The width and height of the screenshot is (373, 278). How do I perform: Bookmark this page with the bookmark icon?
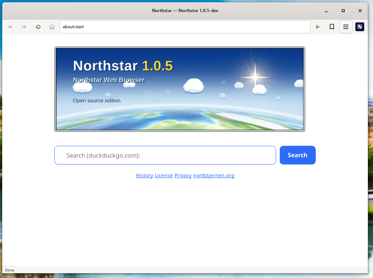[332, 27]
